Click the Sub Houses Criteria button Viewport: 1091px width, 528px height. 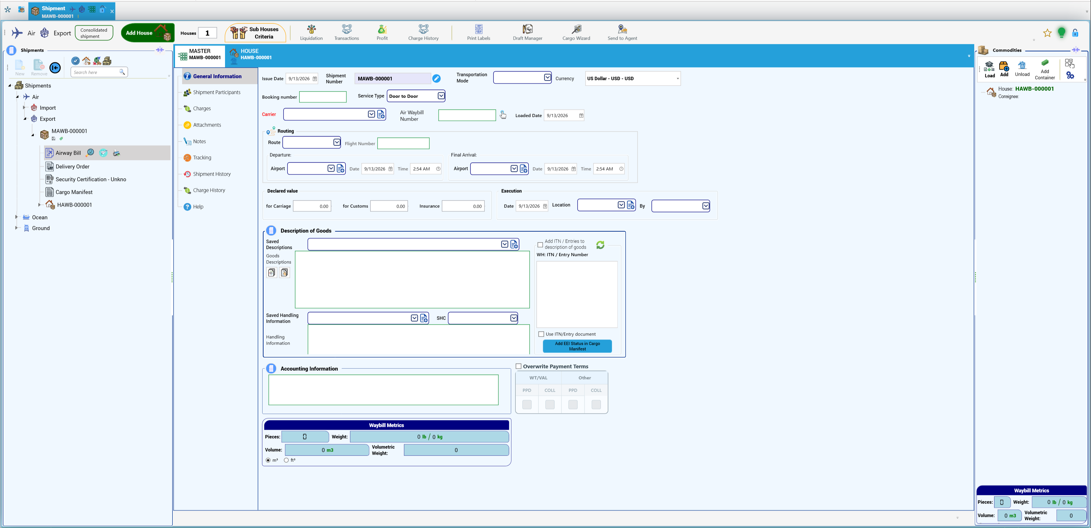[x=255, y=33]
